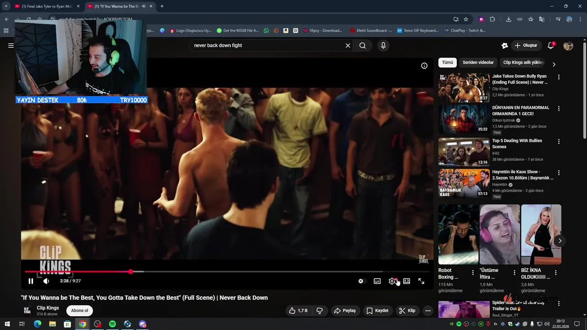Click the Oluştur create button
587x330 pixels.
[526, 45]
